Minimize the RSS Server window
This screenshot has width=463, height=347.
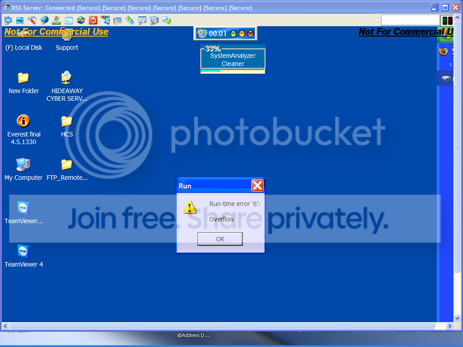434,8
